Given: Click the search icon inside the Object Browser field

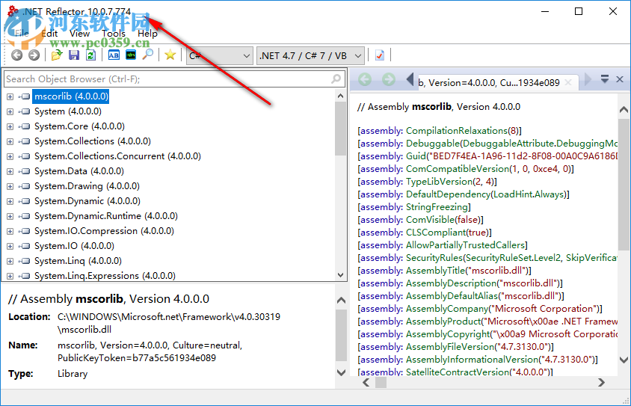Looking at the screenshot, I should [336, 79].
